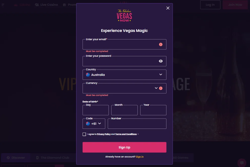Follow the Sign in link

140,156
